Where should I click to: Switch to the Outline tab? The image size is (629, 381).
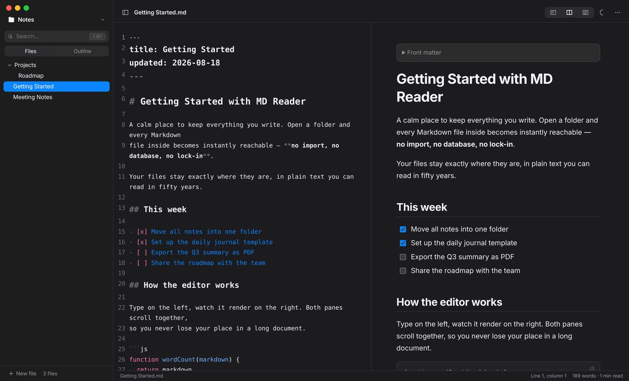[82, 51]
